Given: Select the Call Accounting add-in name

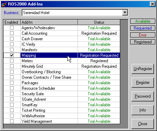Looking at the screenshot, I should pos(34,33).
